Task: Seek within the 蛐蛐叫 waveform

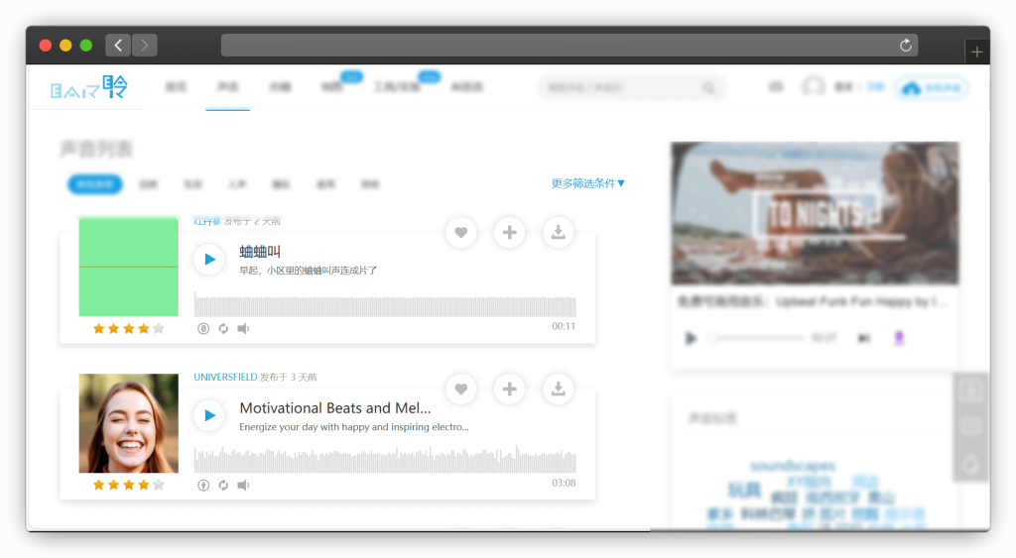Action: 385,305
